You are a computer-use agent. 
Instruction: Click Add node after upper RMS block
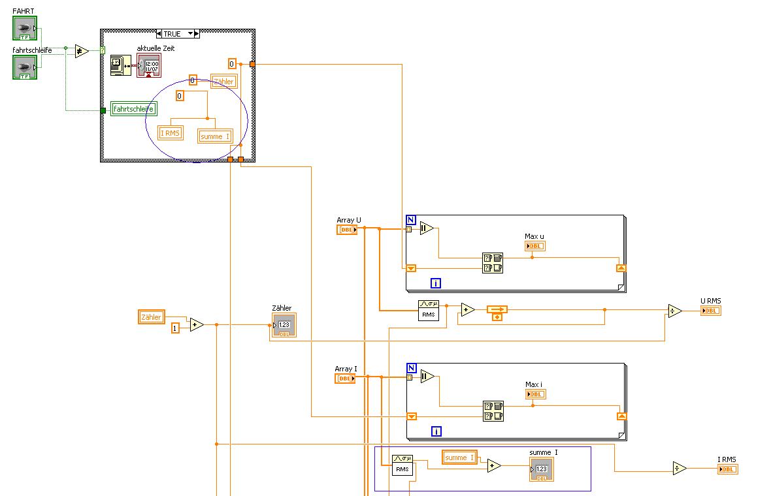pos(468,310)
